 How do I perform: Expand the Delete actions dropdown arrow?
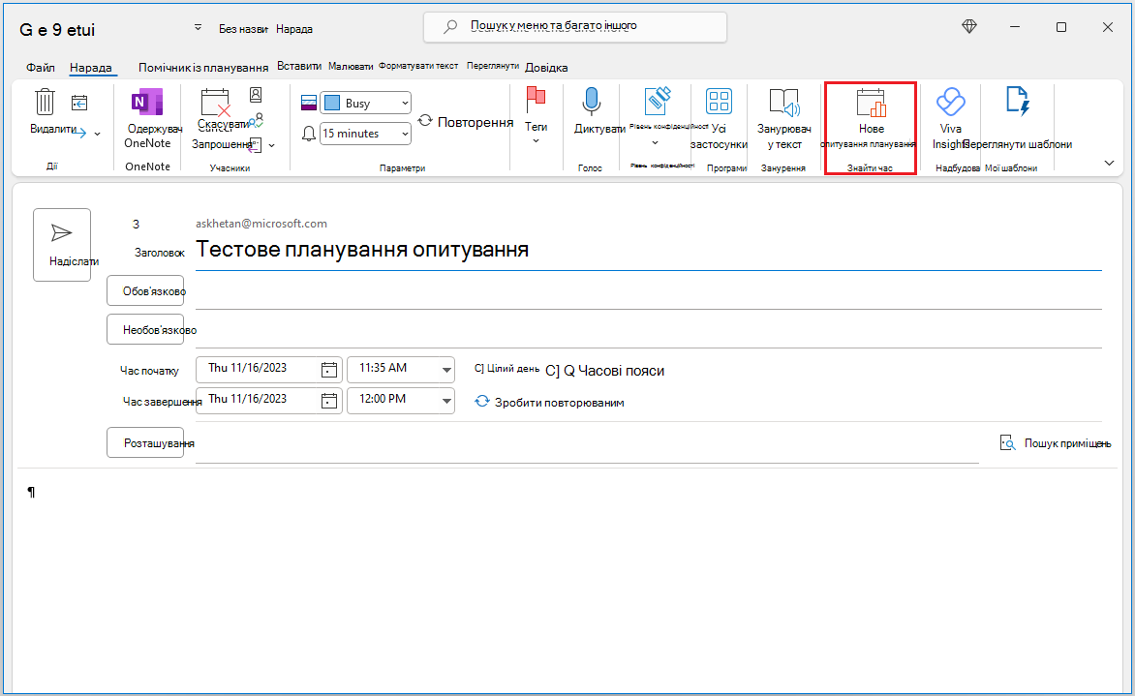pyautogui.click(x=98, y=134)
